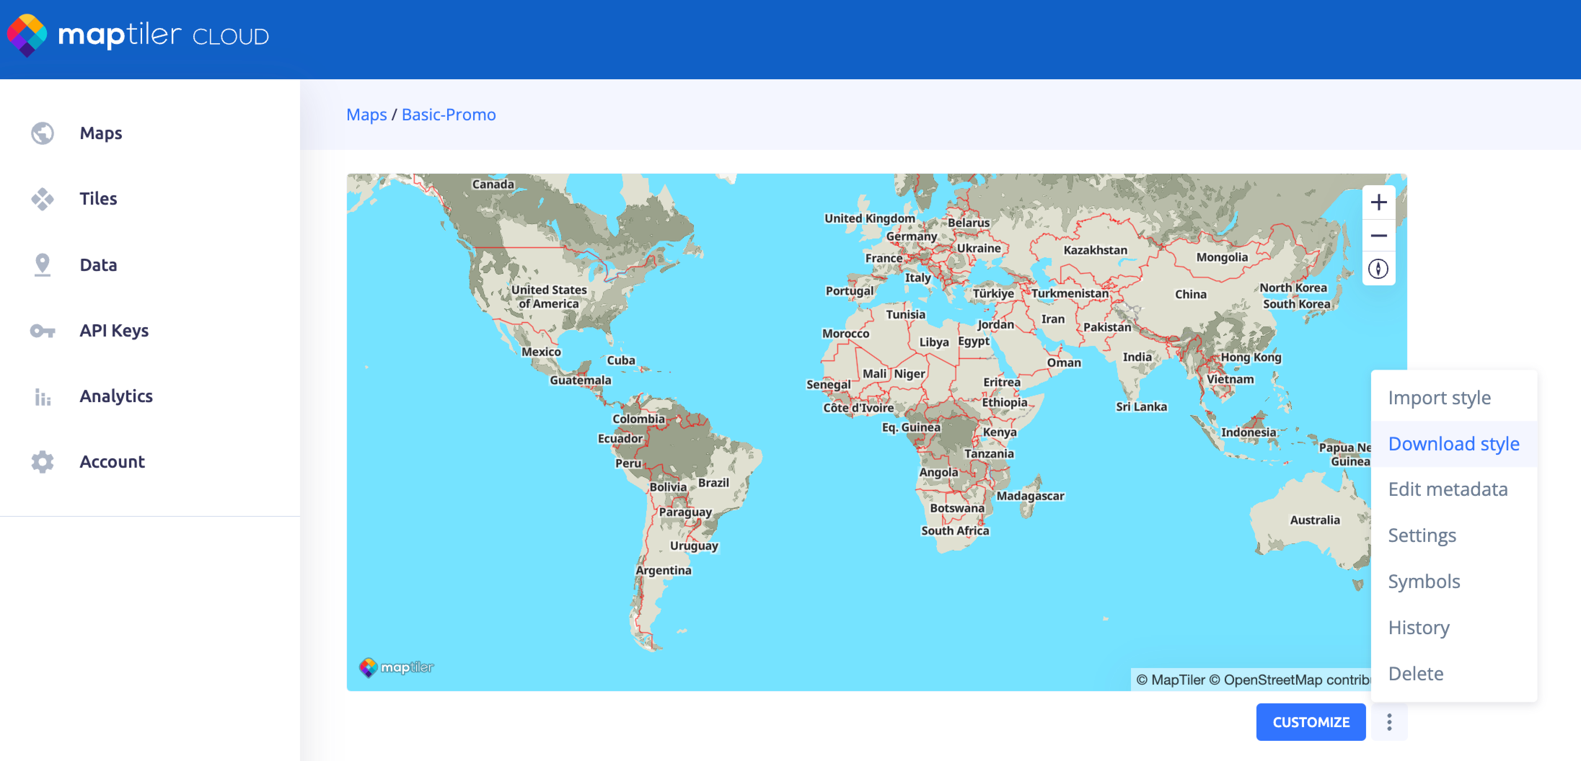Click the Account gear icon
Viewport: 1581px width, 761px height.
[x=42, y=462]
